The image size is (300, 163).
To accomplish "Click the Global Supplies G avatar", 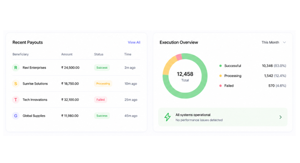I will pos(16,116).
